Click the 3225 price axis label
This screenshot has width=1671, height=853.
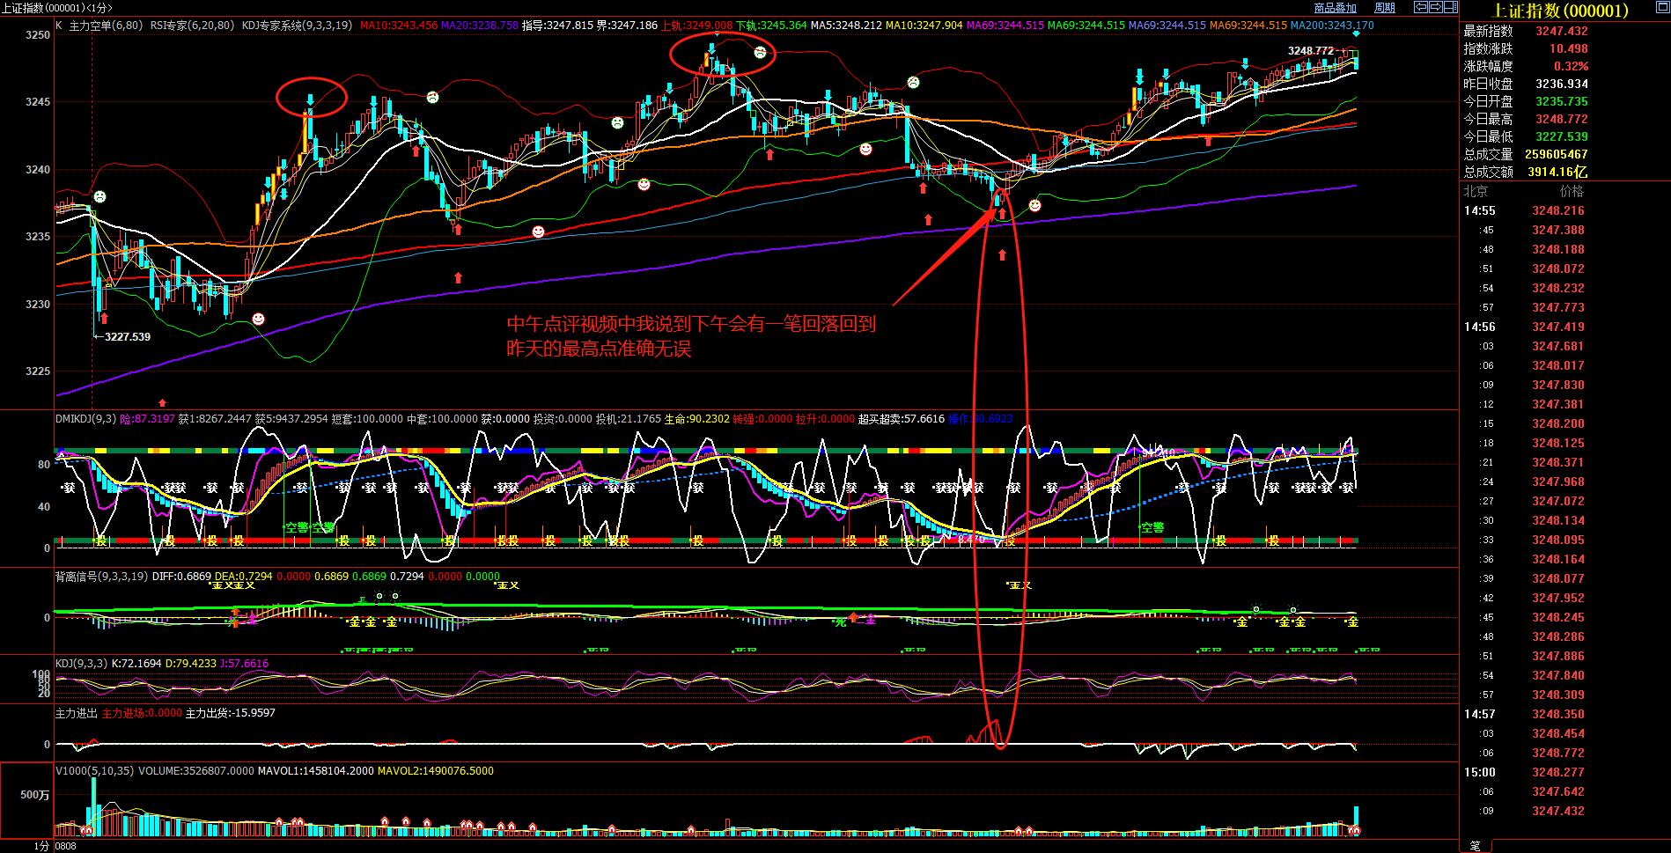click(38, 371)
